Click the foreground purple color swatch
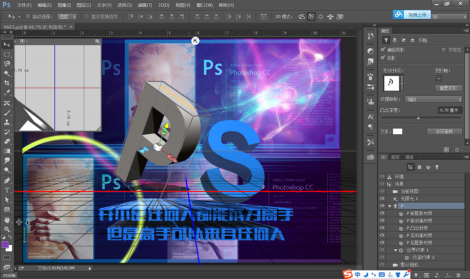The height and width of the screenshot is (279, 470). (x=5, y=244)
